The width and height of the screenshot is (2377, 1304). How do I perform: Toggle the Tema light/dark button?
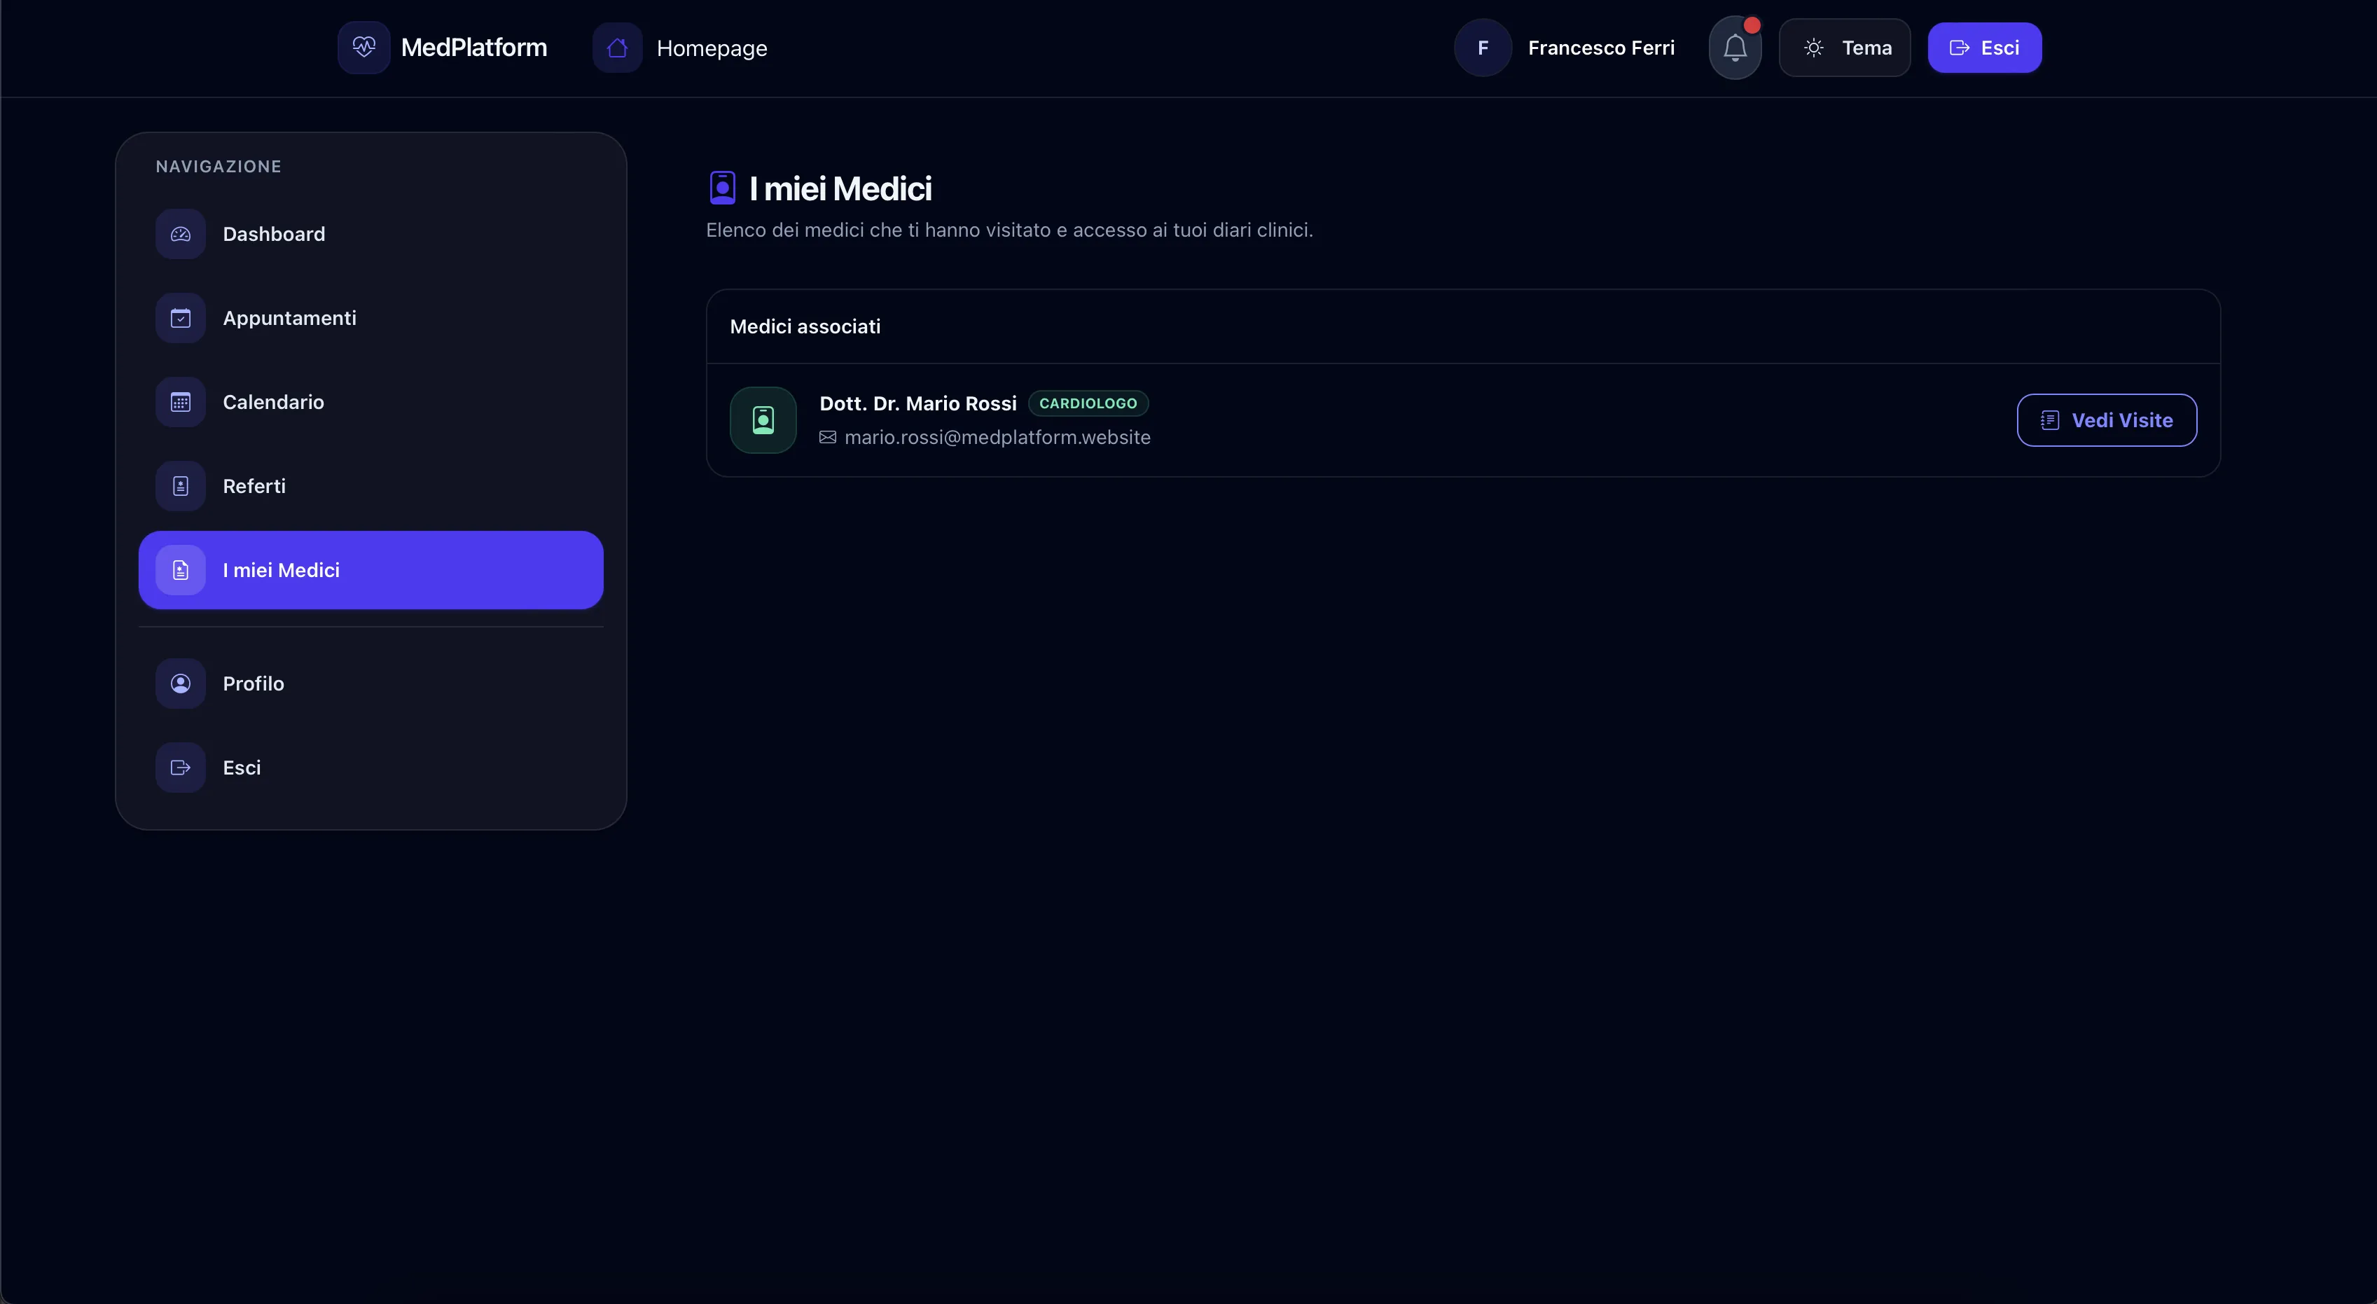point(1845,47)
